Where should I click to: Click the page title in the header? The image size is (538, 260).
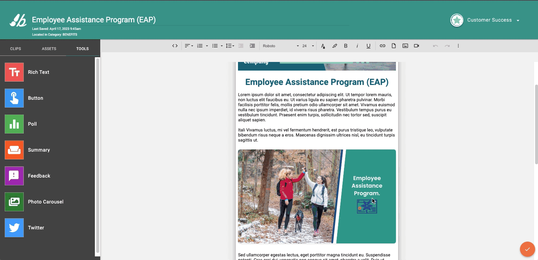pyautogui.click(x=94, y=20)
